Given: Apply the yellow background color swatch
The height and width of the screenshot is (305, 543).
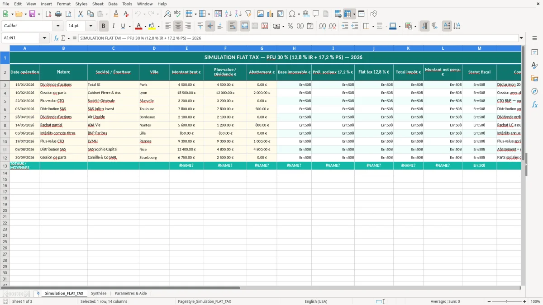Looking at the screenshot, I should click(152, 26).
